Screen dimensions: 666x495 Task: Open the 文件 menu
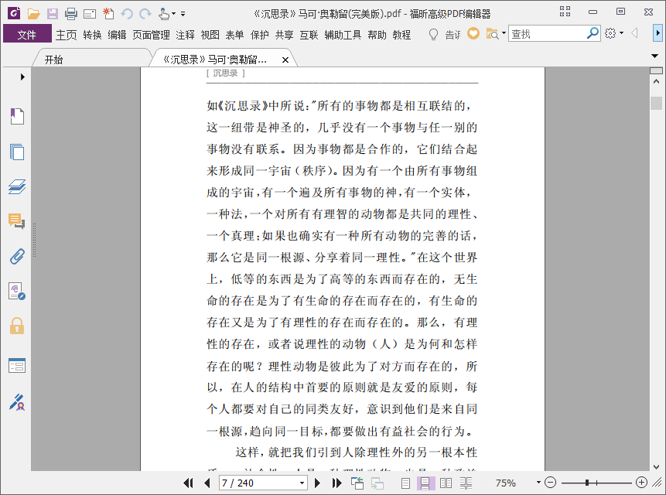coord(27,34)
